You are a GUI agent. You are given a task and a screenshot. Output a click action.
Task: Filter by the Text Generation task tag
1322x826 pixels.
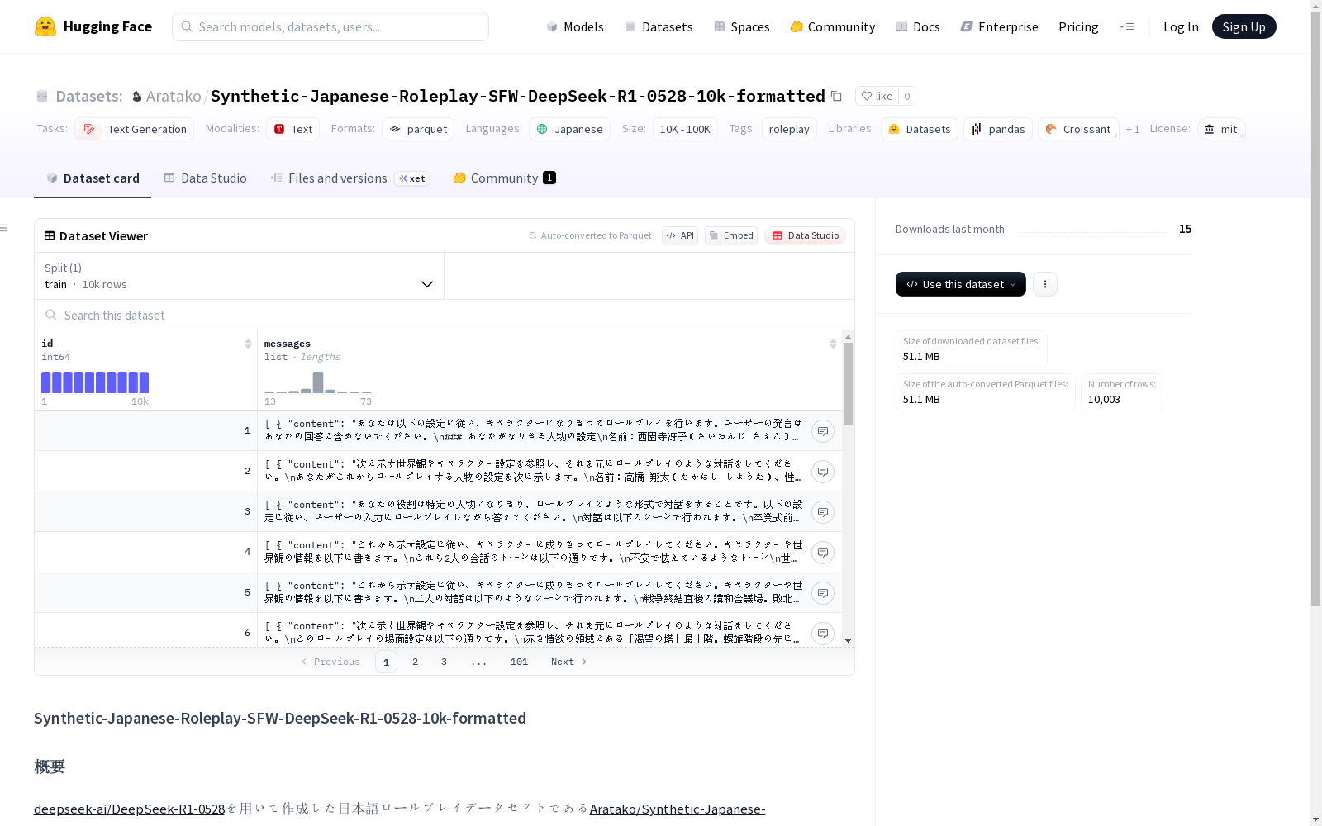coord(135,129)
